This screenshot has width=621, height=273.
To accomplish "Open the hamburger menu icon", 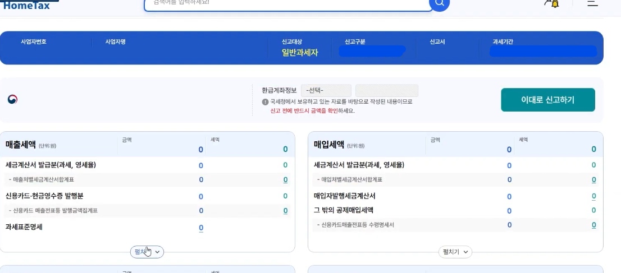I will 592,3.
